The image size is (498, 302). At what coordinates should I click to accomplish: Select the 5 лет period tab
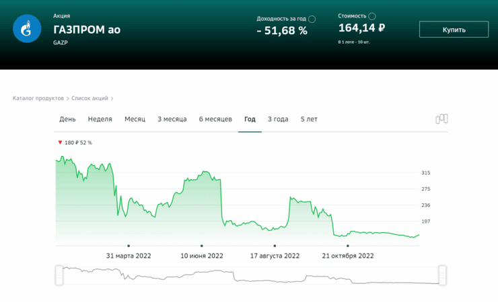309,119
